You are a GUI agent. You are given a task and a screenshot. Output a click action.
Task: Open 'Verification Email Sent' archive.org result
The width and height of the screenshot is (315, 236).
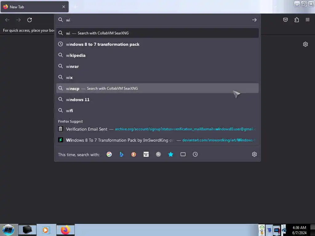click(157, 129)
